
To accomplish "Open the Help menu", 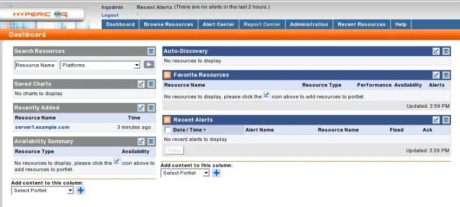I will [x=401, y=25].
